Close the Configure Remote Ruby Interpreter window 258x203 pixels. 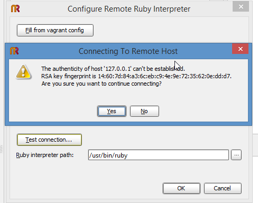241,7
